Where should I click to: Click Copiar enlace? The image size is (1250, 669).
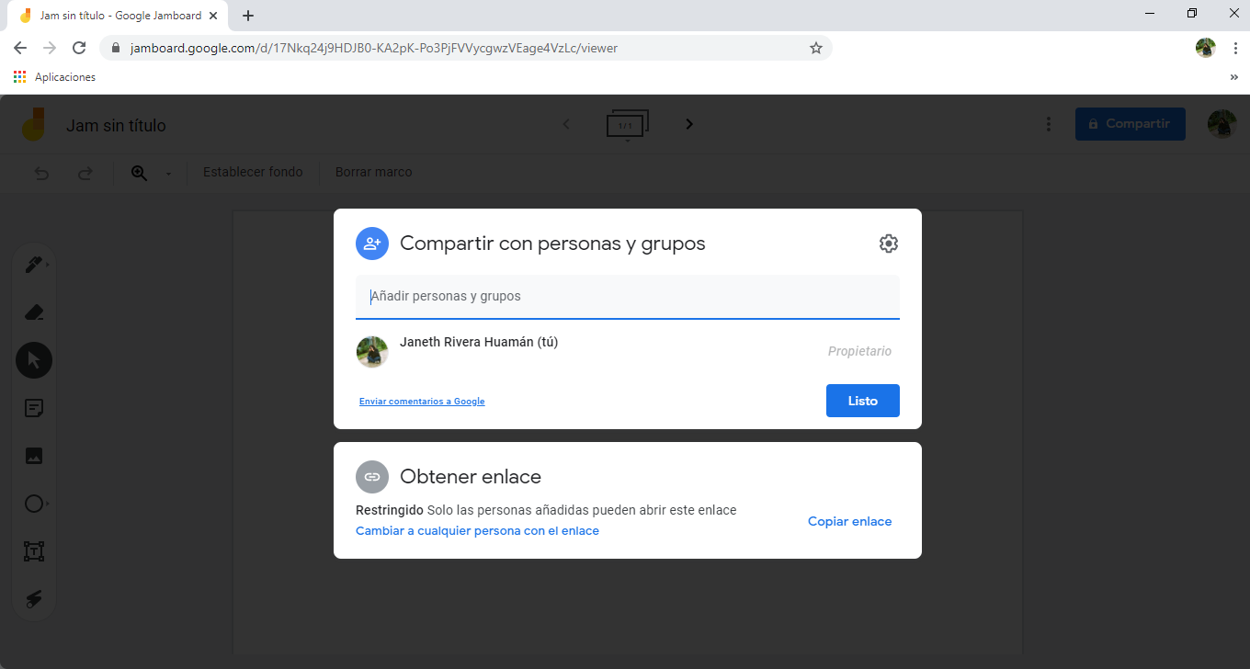pyautogui.click(x=849, y=521)
